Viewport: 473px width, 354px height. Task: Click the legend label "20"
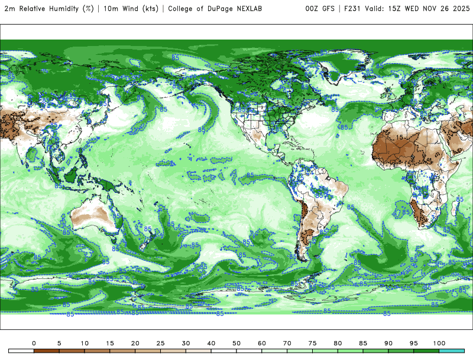[x=135, y=343]
